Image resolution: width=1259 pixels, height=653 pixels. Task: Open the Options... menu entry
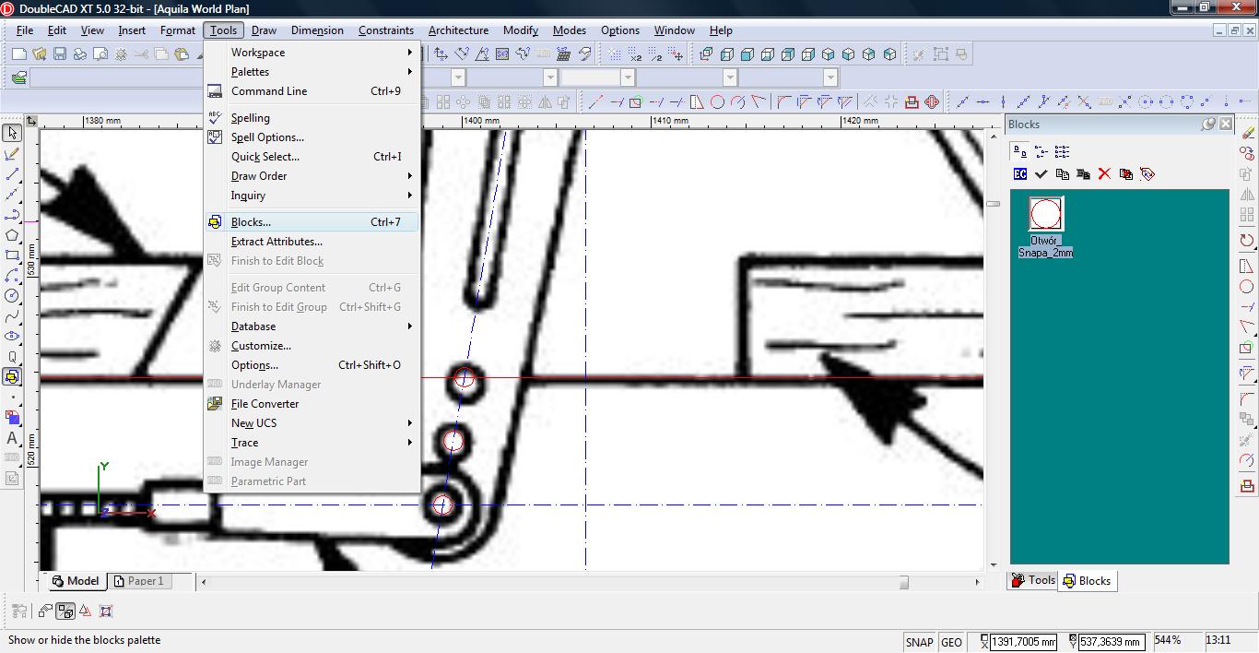pos(254,365)
